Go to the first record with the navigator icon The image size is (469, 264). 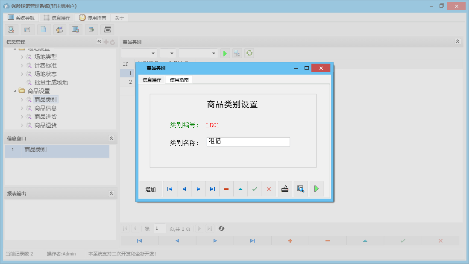point(170,188)
